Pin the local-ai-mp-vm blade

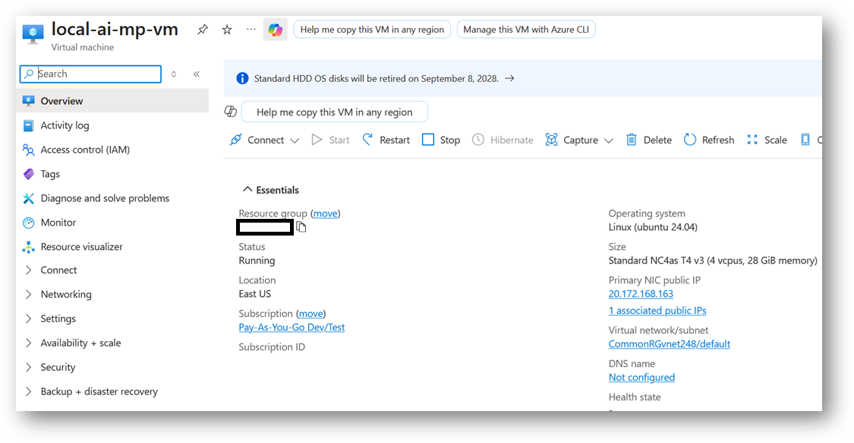tap(203, 30)
